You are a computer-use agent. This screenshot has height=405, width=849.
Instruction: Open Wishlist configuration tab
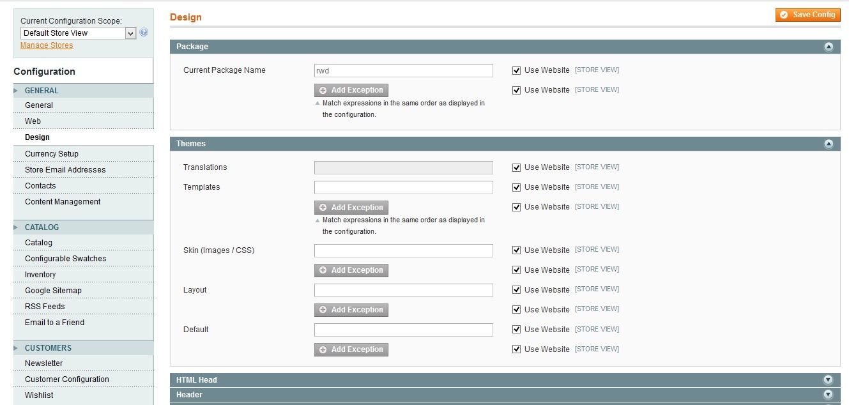coord(83,395)
